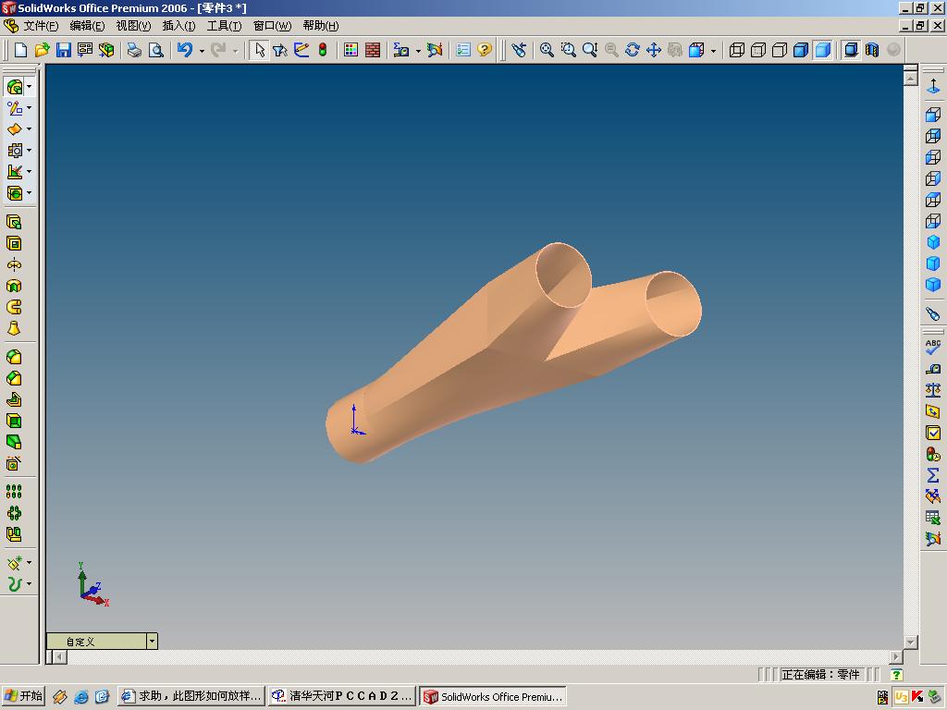This screenshot has height=710, width=947.
Task: Open the help question mark
Action: tap(485, 50)
